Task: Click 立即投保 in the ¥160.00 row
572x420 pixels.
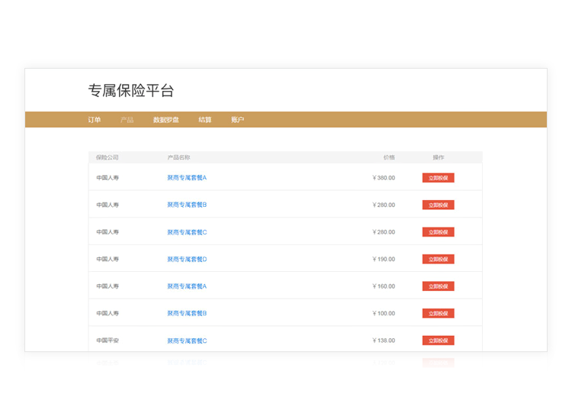Action: pyautogui.click(x=438, y=286)
